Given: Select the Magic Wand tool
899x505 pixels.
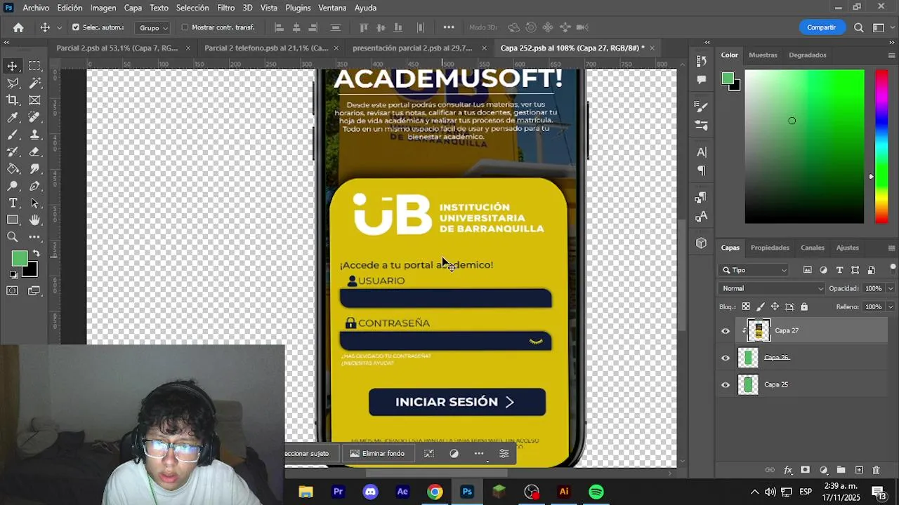Looking at the screenshot, I should pos(34,83).
